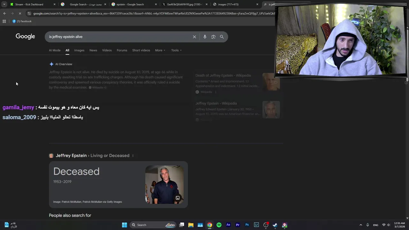Open the Windows Start menu
This screenshot has height=230, width=409.
124,225
